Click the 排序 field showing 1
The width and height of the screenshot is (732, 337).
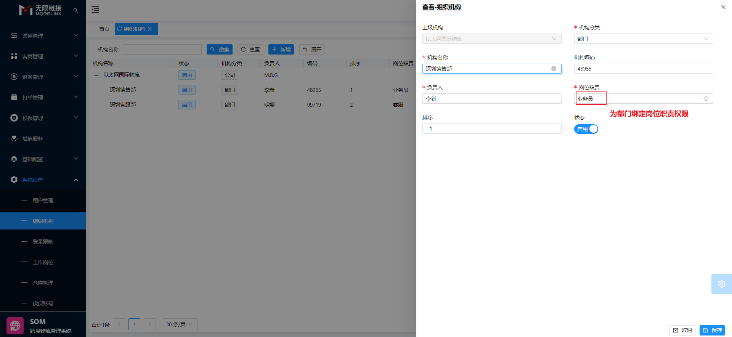click(492, 129)
